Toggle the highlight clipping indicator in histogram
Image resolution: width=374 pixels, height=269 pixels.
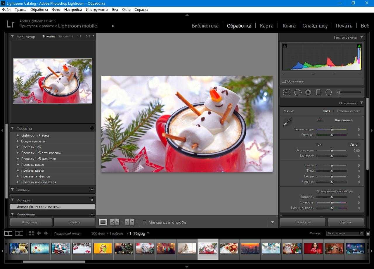[359, 46]
